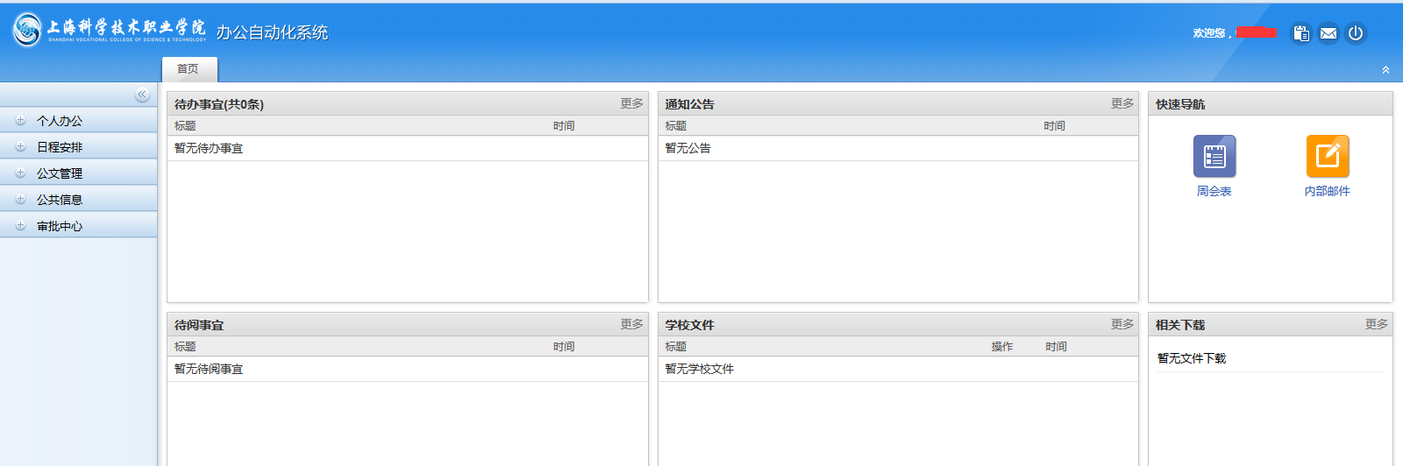Click the clipboard icon in the header
Image resolution: width=1403 pixels, height=466 pixels.
(x=1301, y=33)
